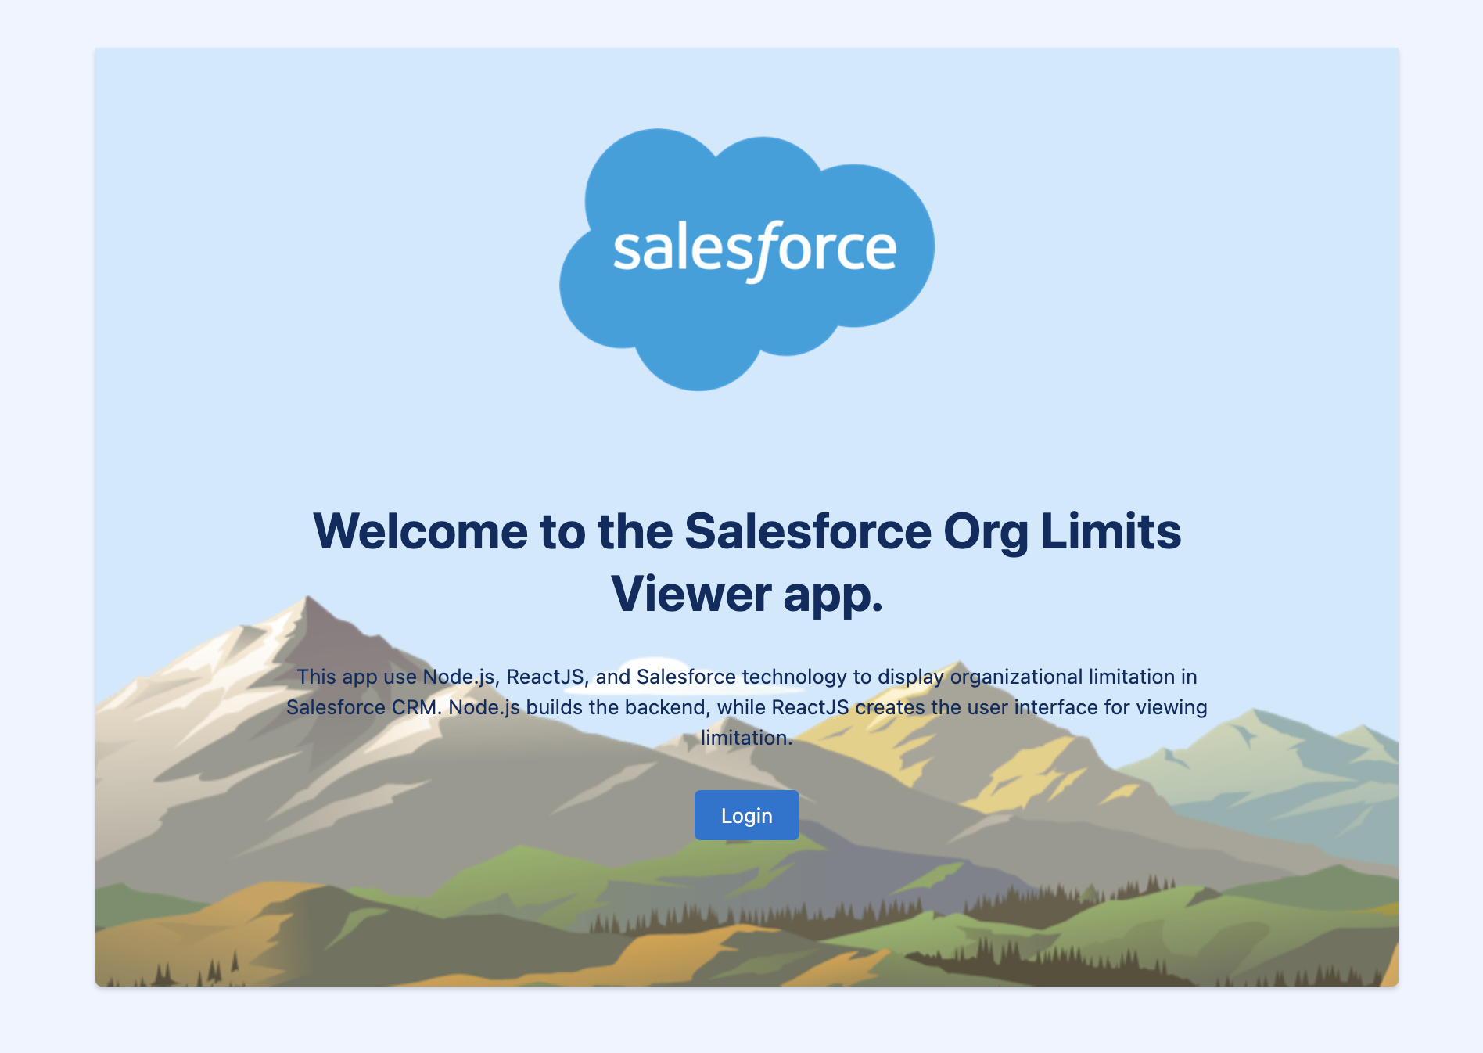Screen dimensions: 1483x1053
Task: Click the white salesforce wordmark in logo
Action: click(x=755, y=250)
